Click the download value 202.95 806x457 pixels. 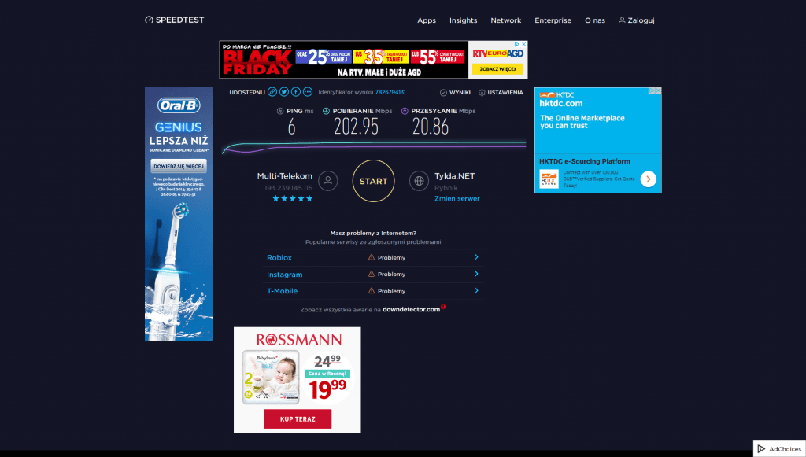tap(357, 127)
